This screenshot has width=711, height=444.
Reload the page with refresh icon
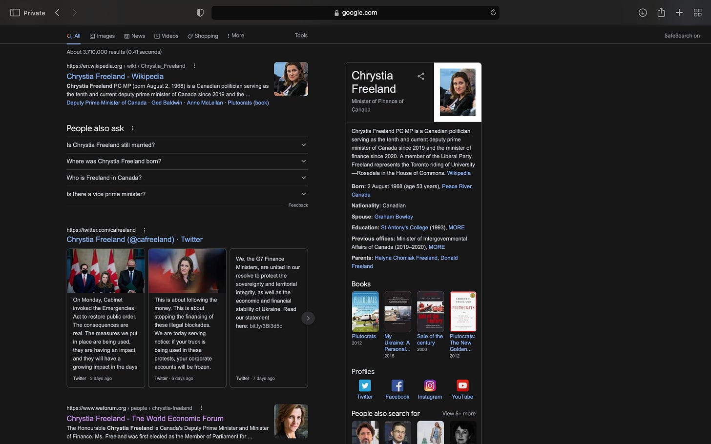point(493,13)
